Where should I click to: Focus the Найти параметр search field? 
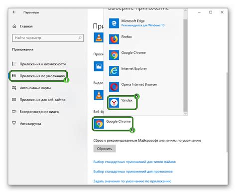[x=48, y=38]
